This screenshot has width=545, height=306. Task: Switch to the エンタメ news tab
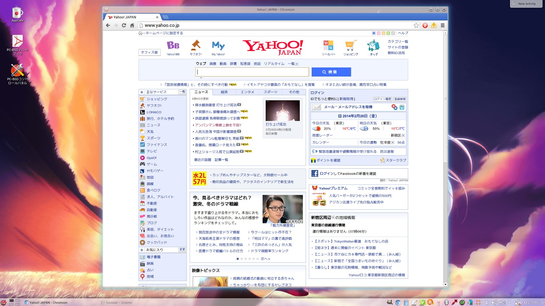(x=248, y=92)
